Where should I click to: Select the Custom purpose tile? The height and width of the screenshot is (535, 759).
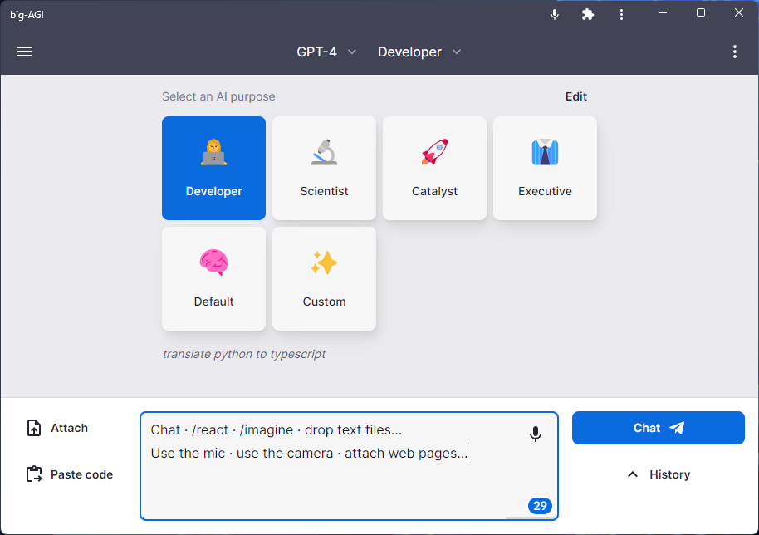325,279
